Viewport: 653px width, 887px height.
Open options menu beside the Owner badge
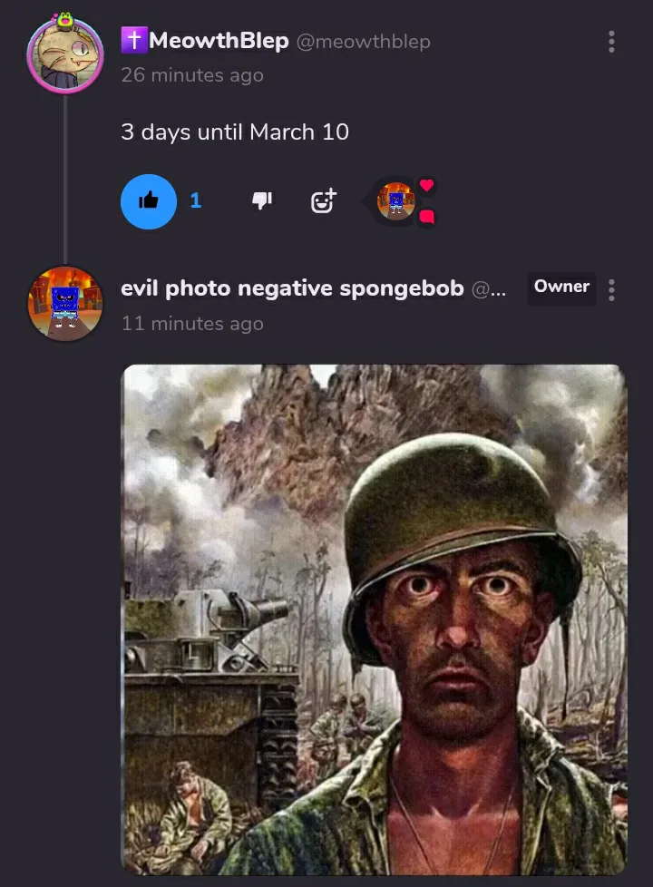point(611,289)
